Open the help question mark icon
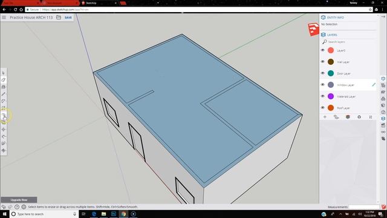 click(17, 207)
